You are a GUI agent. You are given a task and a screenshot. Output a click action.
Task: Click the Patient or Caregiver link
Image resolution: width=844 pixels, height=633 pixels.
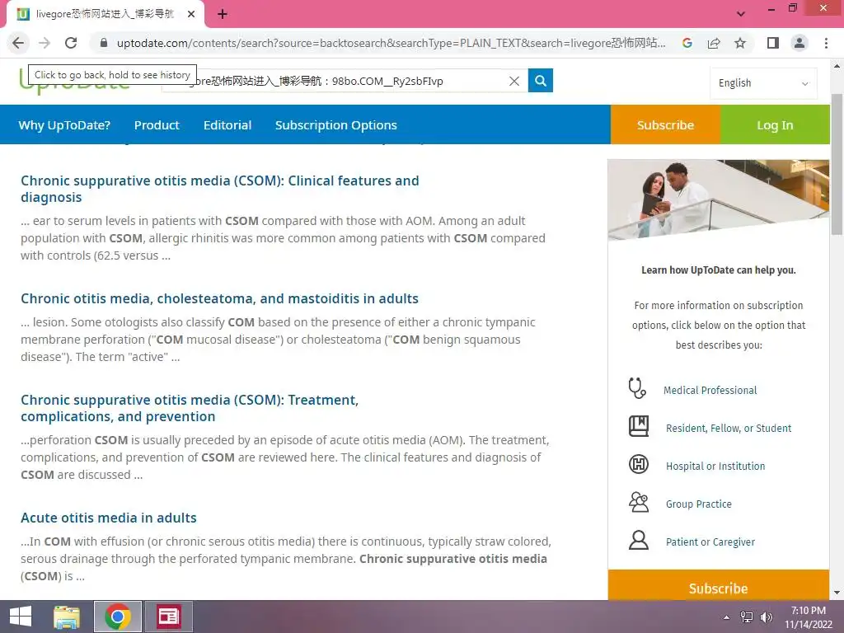click(710, 542)
